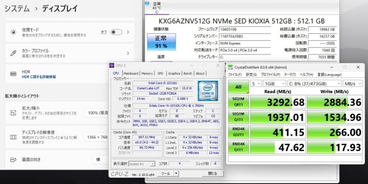Image resolution: width=368 pixels, height=184 pixels.
Task: Open HDR に関する詳細情報 link
Action: [39, 77]
